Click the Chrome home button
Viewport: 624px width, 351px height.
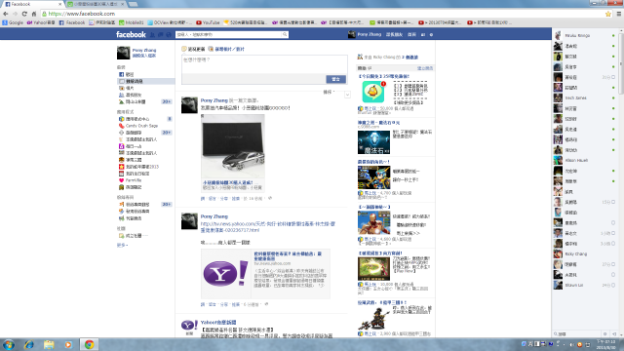34,14
